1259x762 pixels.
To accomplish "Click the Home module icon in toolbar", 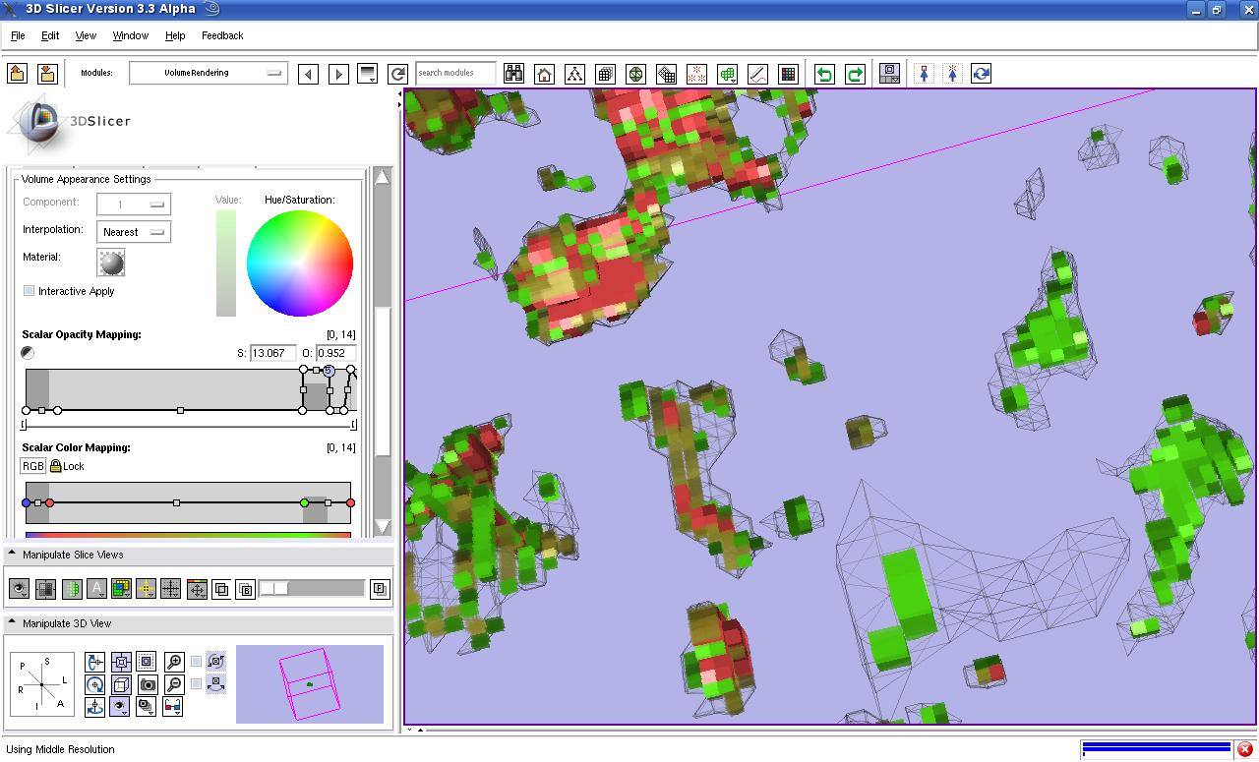I will pos(544,74).
